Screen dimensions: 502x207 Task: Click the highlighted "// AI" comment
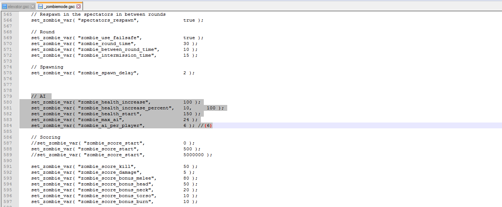[x=38, y=96]
